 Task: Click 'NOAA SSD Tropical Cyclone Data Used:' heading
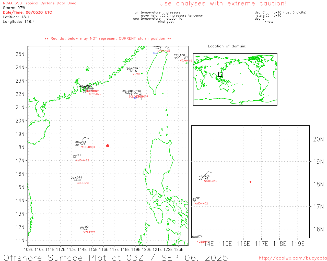click(x=40, y=3)
